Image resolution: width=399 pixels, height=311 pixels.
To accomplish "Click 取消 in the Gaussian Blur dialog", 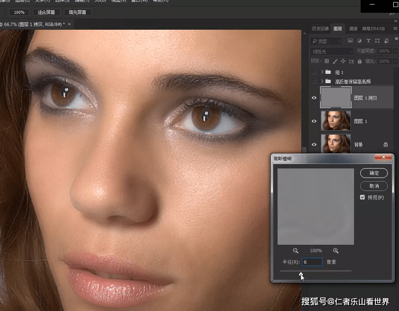I will [x=374, y=186].
